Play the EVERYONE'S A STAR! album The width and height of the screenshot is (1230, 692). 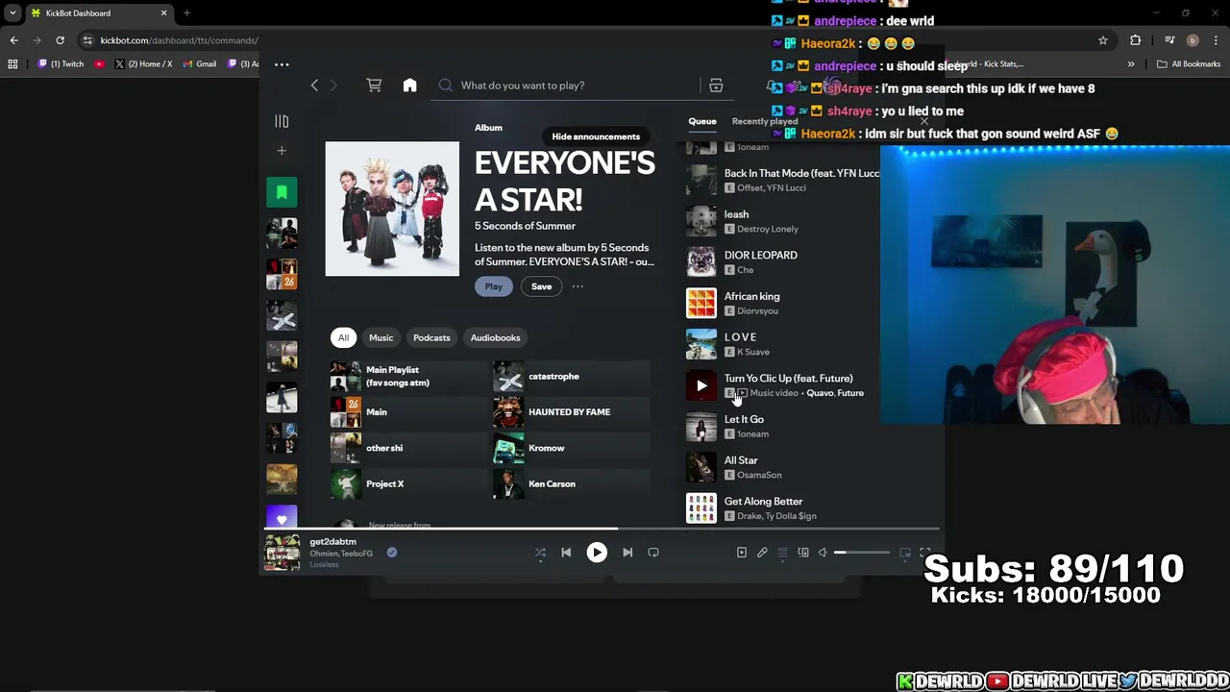coord(493,286)
